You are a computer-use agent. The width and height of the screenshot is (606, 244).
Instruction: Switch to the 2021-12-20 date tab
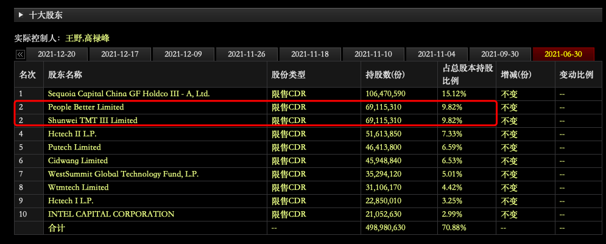click(57, 54)
